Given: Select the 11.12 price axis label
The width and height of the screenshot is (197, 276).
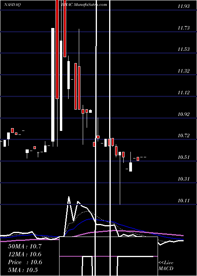Looking at the screenshot, I should point(184,93).
